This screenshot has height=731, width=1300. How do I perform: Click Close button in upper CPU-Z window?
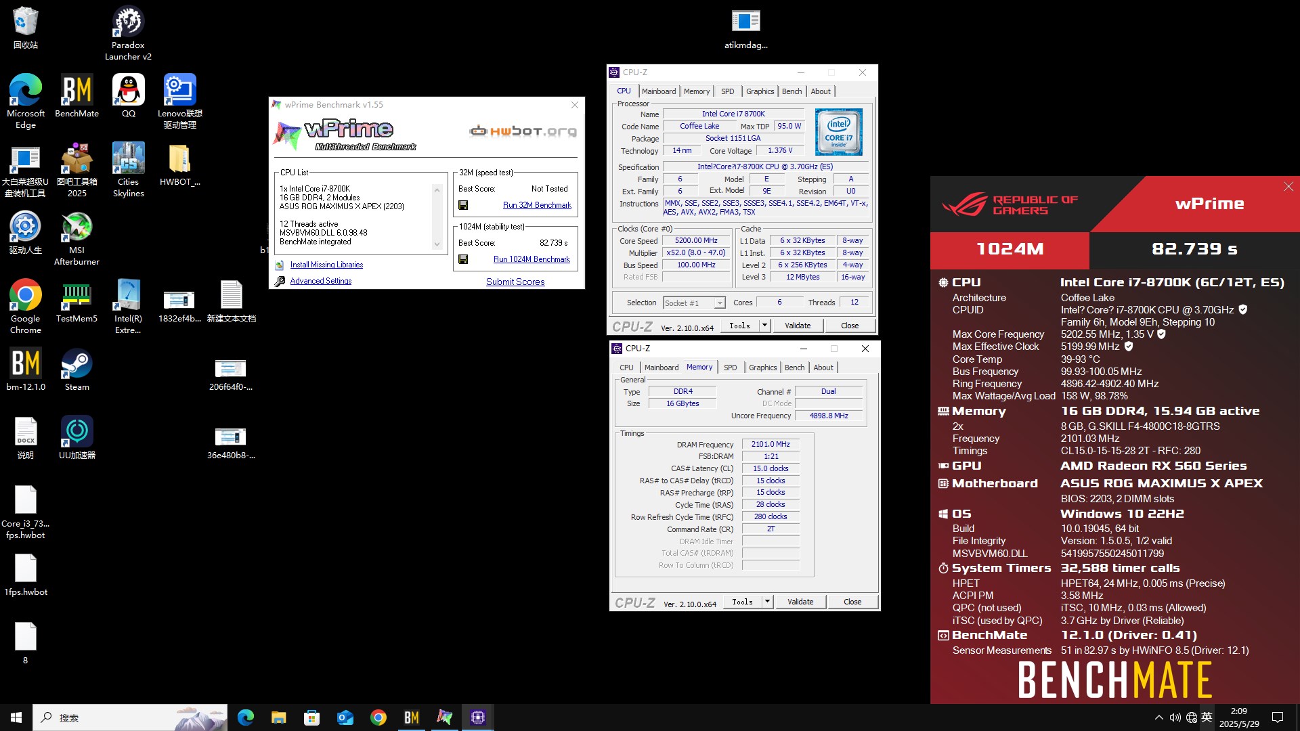(x=850, y=326)
